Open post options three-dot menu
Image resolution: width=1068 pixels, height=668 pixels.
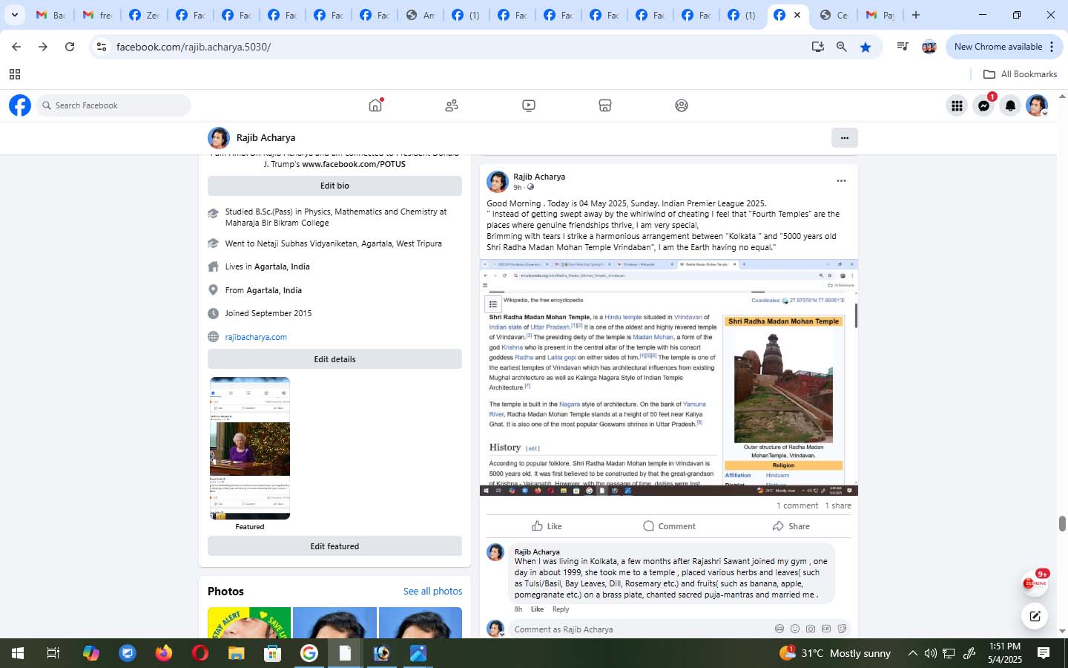[x=841, y=181]
